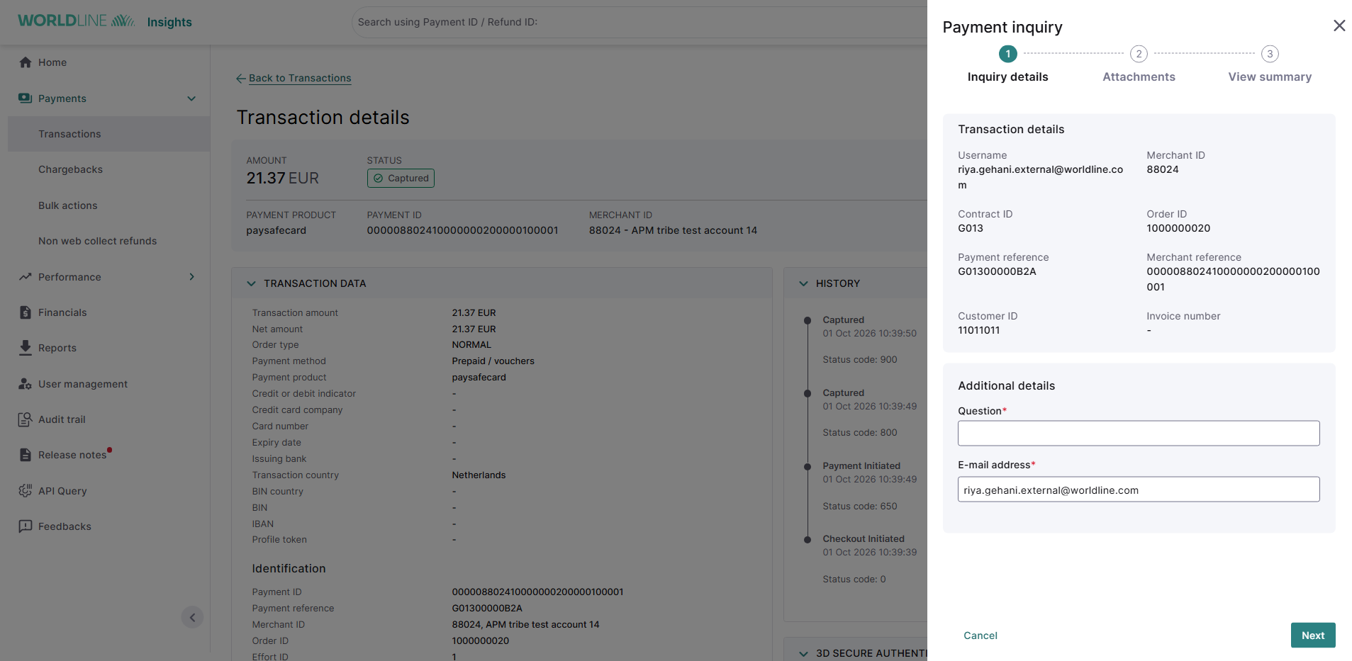Click the API Query gear icon
This screenshot has width=1352, height=661.
pos(26,490)
